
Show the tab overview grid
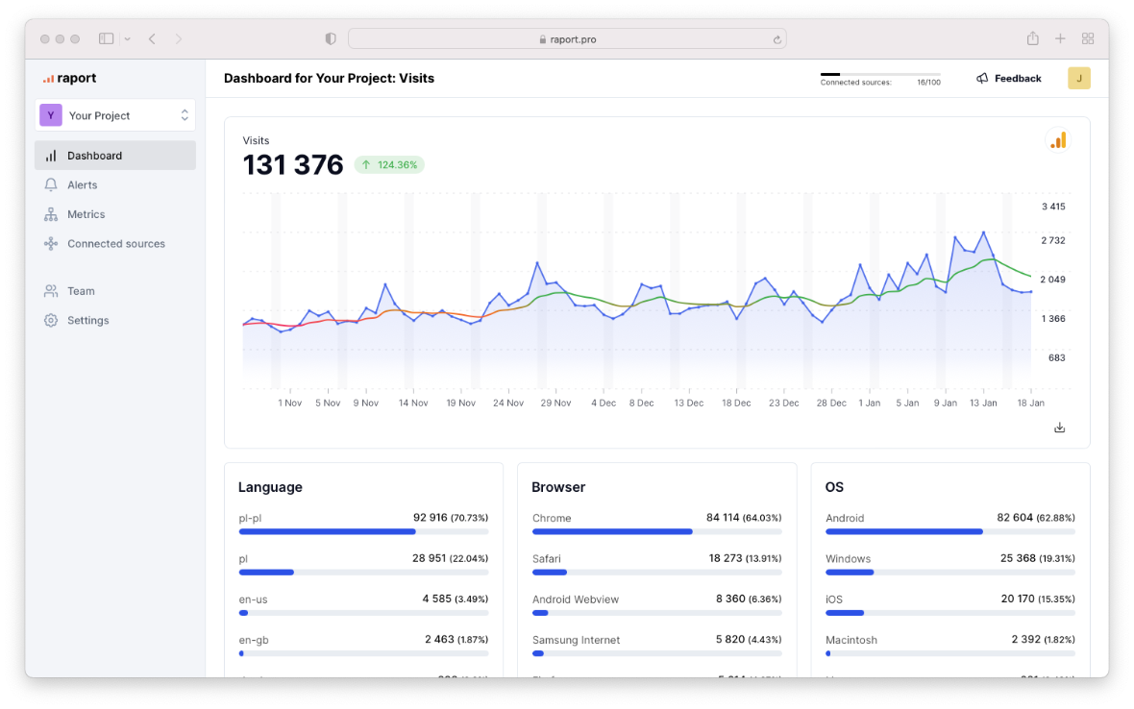pos(1088,38)
